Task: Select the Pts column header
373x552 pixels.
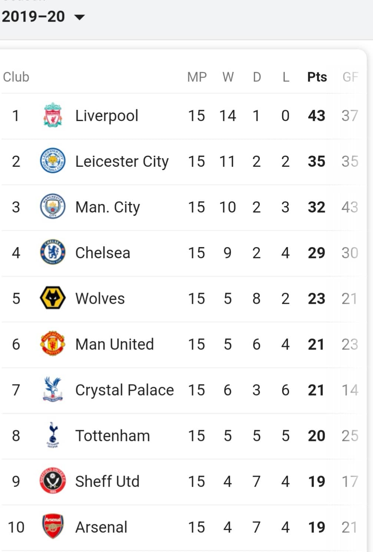Action: click(x=317, y=77)
